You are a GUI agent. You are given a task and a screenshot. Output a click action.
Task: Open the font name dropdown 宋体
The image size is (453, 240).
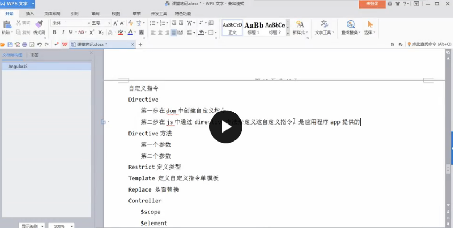click(x=88, y=23)
